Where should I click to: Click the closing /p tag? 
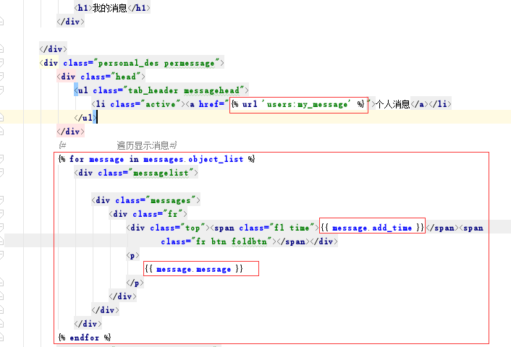(135, 283)
